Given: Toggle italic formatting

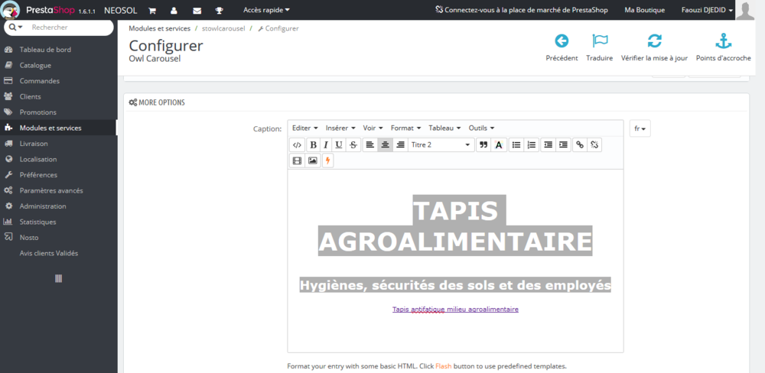Looking at the screenshot, I should pyautogui.click(x=326, y=144).
